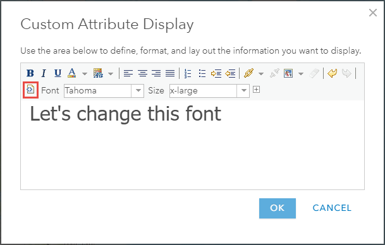Switch to view HTML source

(30, 90)
